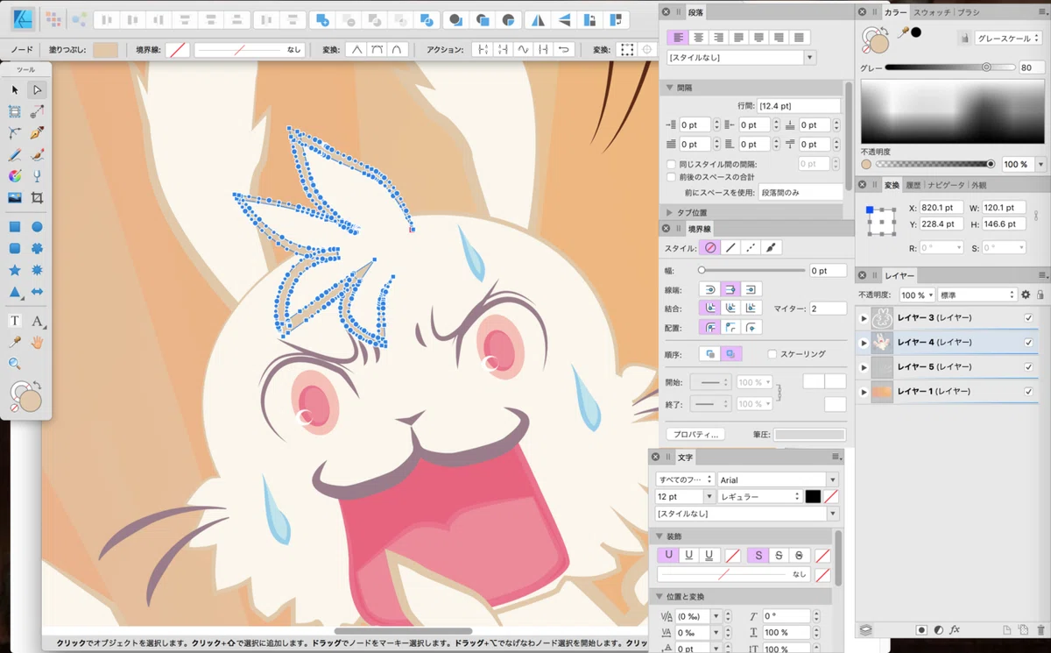Viewport: 1051px width, 653px height.
Task: Switch to the ナビゲータ tab
Action: tap(946, 185)
